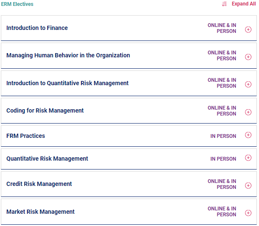This screenshot has width=259, height=226.
Task: Select the Introduction to Quantitative Risk Management heading
Action: pos(67,83)
